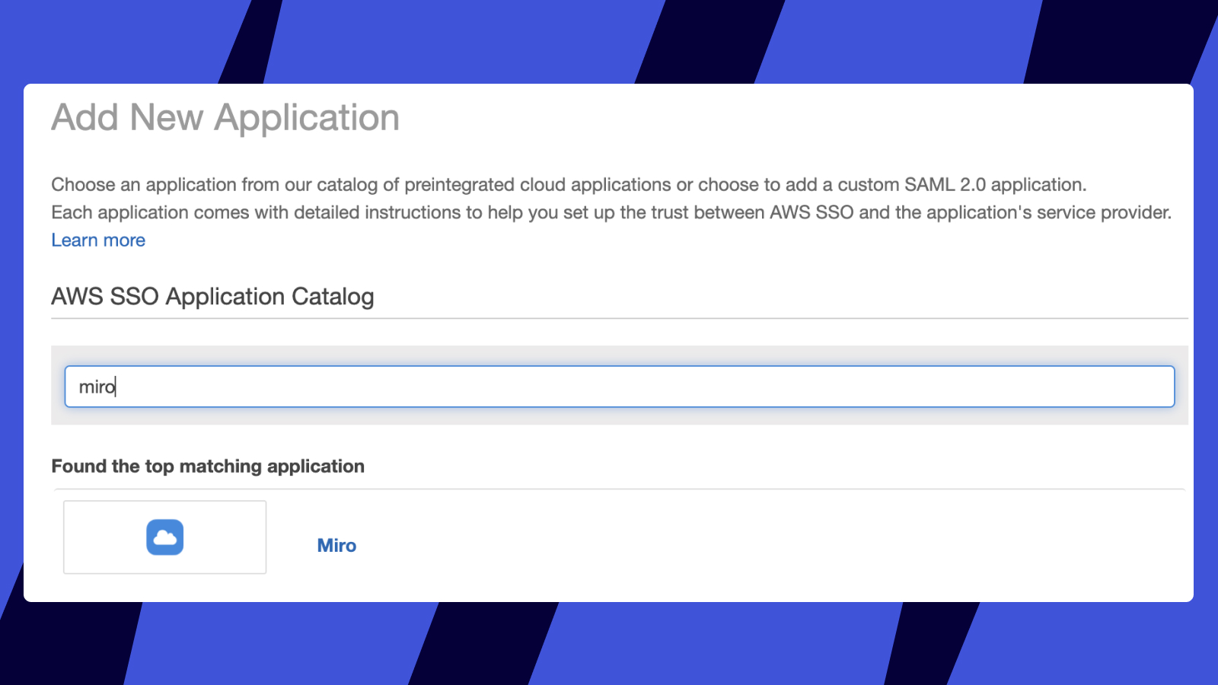The height and width of the screenshot is (685, 1218).
Task: Click the AWS SSO Application Catalog heading
Action: (x=212, y=297)
